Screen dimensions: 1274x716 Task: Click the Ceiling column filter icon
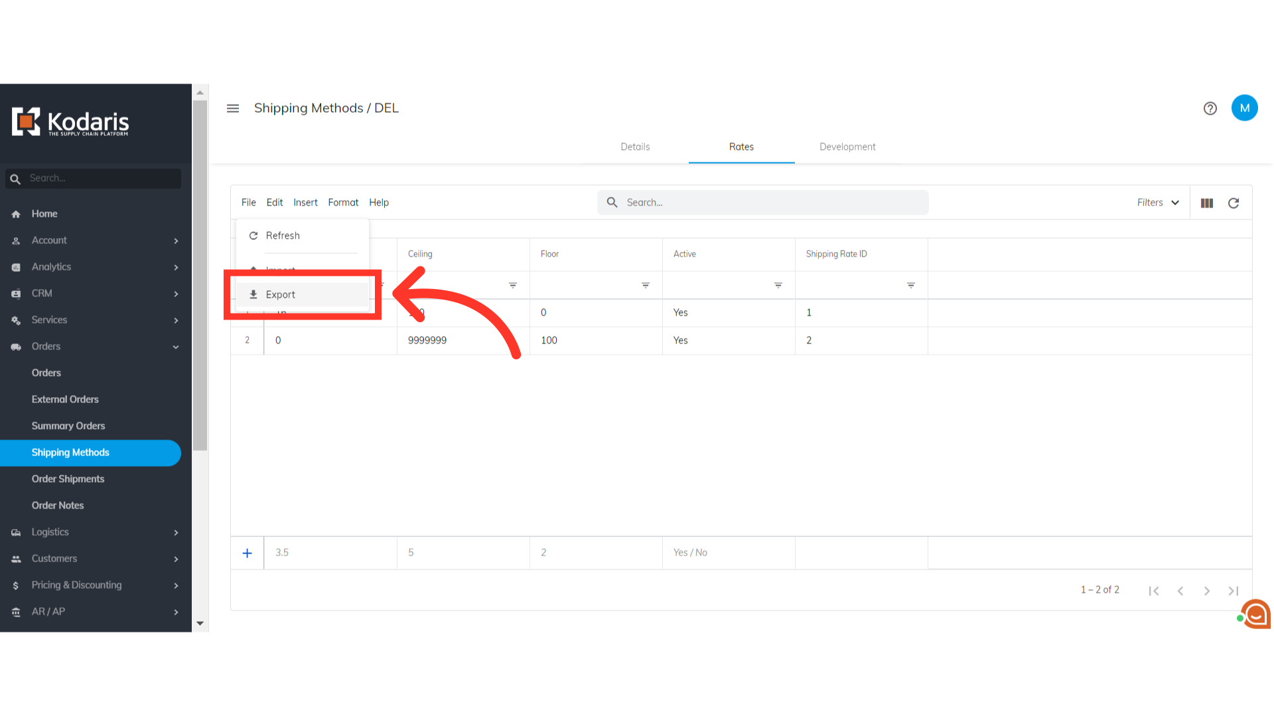tap(513, 285)
